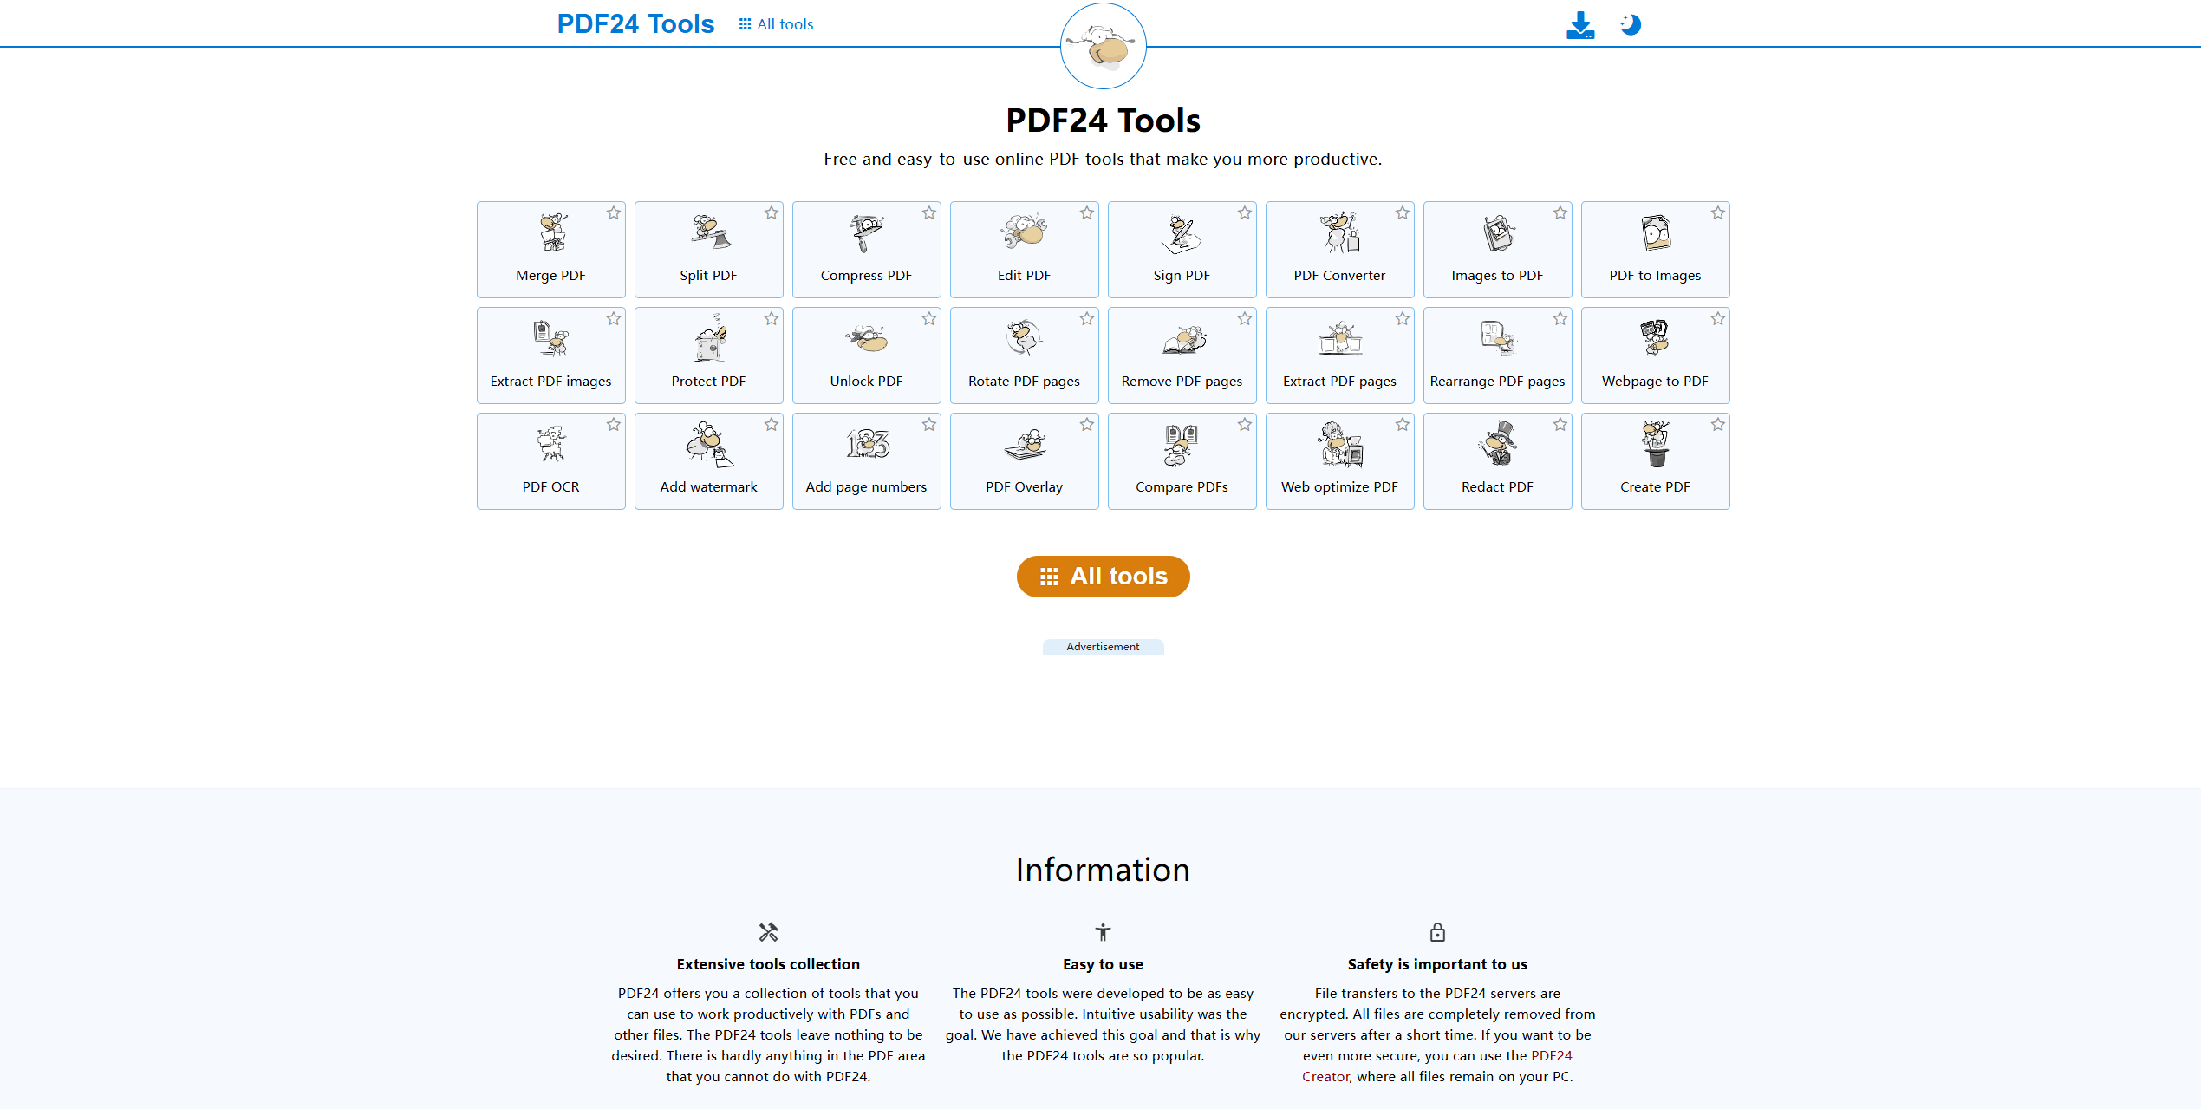Open the Redact PDF tool
This screenshot has height=1109, width=2201.
point(1497,460)
